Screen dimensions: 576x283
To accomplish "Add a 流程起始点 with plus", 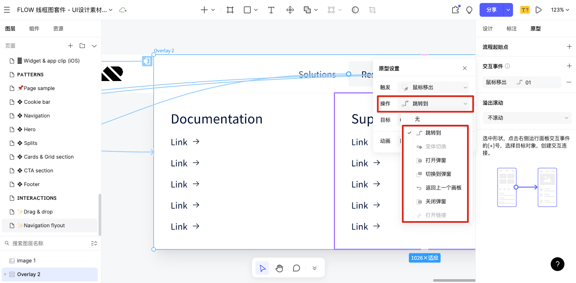I will tap(569, 47).
